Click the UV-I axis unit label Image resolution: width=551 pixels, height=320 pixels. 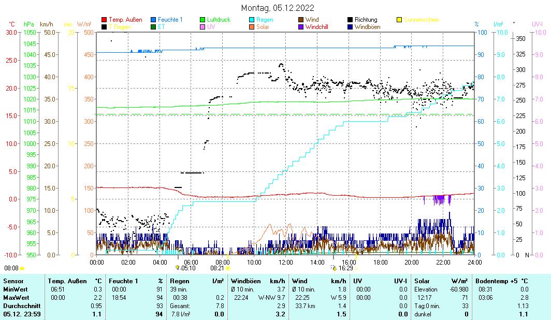pos(538,24)
